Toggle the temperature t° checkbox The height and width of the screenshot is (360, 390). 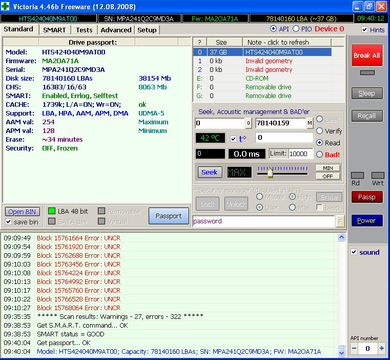[233, 139]
